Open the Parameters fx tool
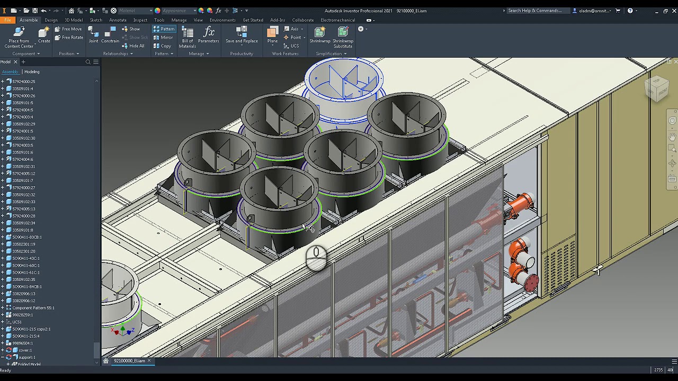The image size is (678, 381). click(209, 35)
